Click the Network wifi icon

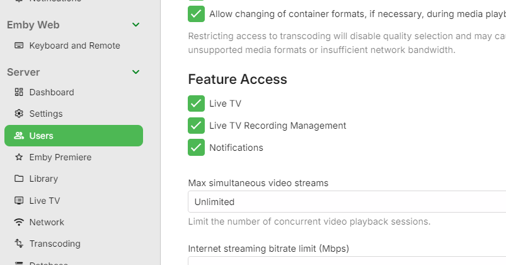(19, 222)
